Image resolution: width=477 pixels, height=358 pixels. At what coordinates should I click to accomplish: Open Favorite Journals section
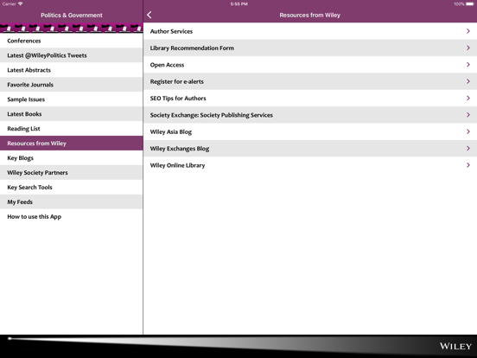click(71, 85)
